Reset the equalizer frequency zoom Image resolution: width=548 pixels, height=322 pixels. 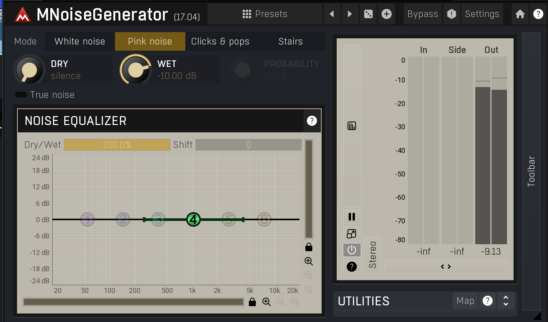point(295,302)
